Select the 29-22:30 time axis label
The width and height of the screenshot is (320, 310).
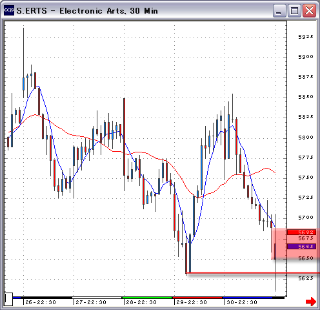(192, 302)
